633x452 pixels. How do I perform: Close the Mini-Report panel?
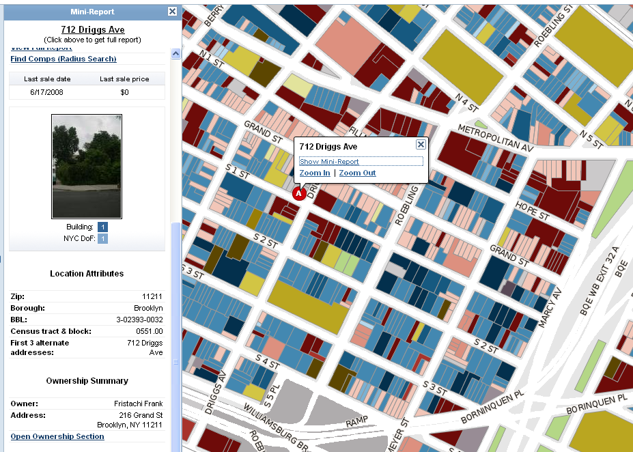click(173, 11)
